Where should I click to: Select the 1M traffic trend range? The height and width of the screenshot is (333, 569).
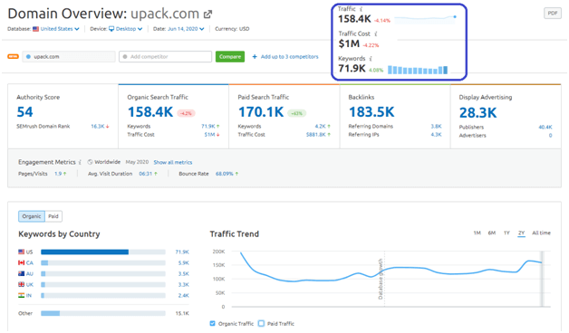477,233
